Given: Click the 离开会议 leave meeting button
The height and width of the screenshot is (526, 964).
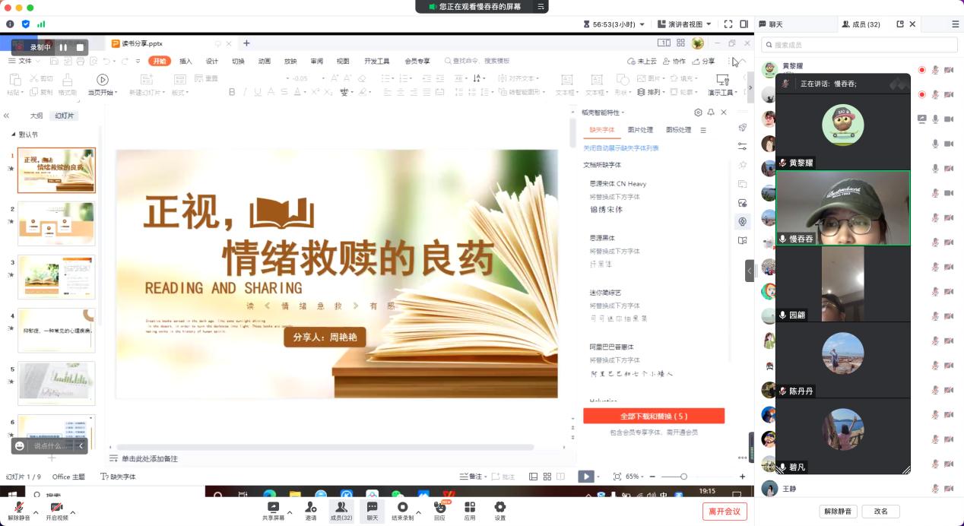Looking at the screenshot, I should coord(724,512).
